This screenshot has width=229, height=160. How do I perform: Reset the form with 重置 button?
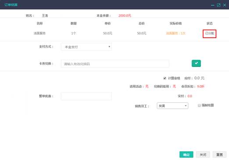(x=219, y=155)
